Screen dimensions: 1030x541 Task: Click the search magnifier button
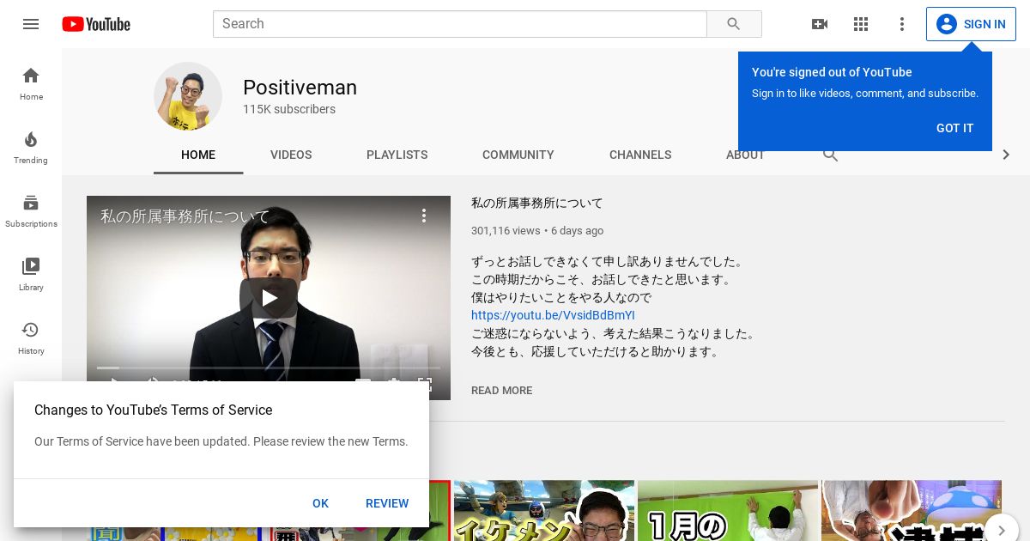coord(734,24)
